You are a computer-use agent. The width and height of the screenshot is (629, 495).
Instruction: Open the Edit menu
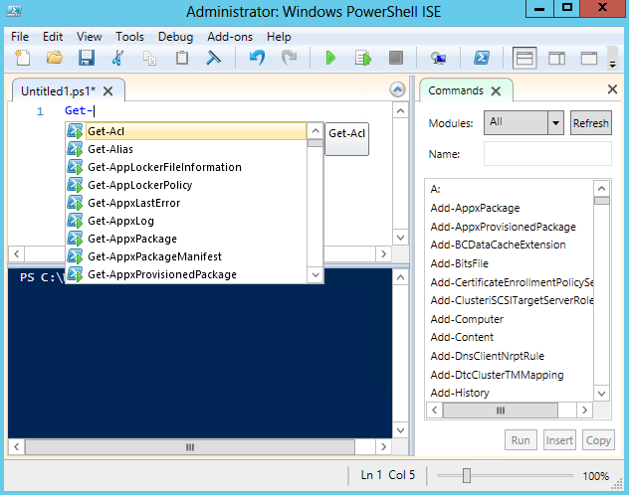(53, 37)
